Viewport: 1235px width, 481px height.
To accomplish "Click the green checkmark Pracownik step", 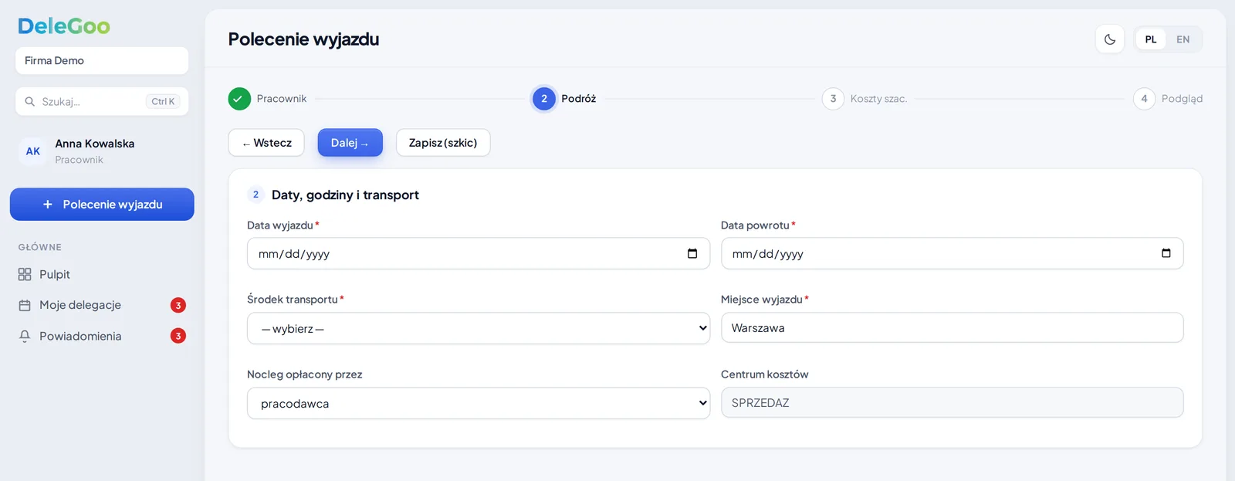I will coord(239,99).
